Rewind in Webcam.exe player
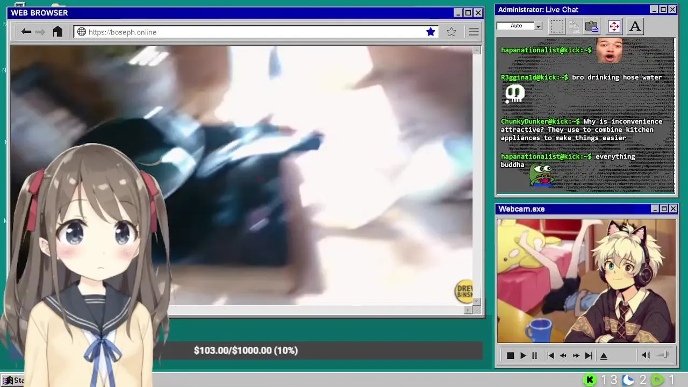The image size is (688, 387). tap(563, 355)
